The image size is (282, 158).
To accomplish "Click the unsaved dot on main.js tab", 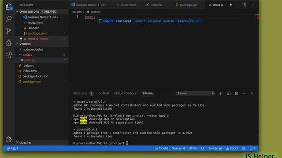I will (x=230, y=5).
